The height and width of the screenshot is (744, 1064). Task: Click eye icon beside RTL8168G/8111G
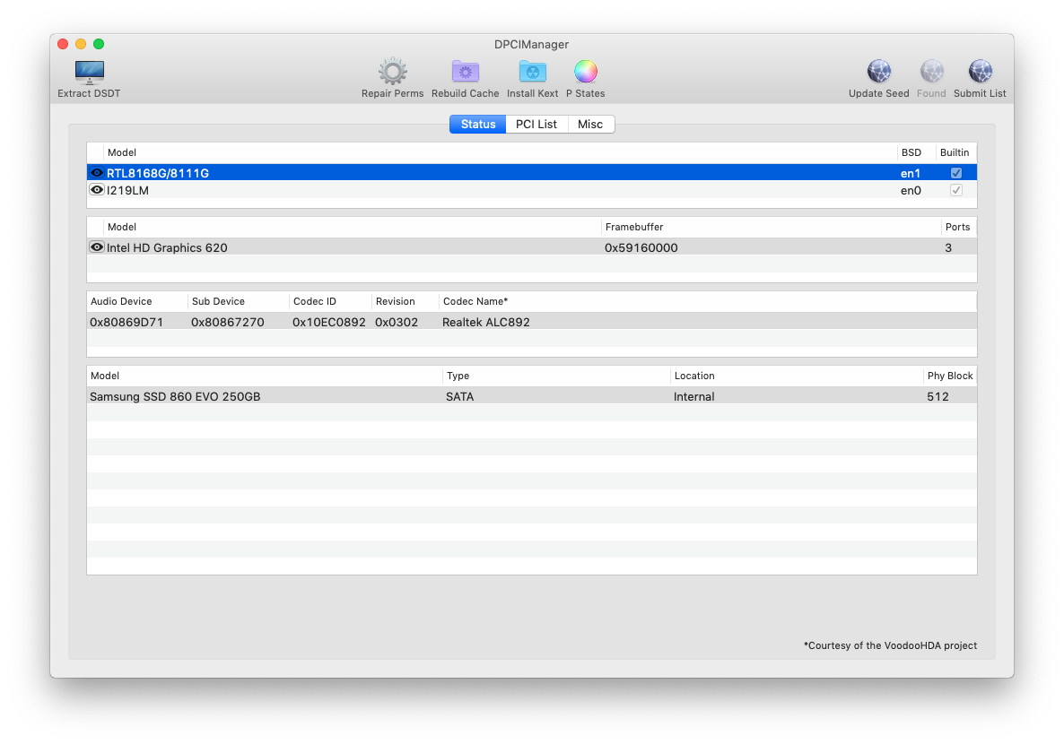97,173
